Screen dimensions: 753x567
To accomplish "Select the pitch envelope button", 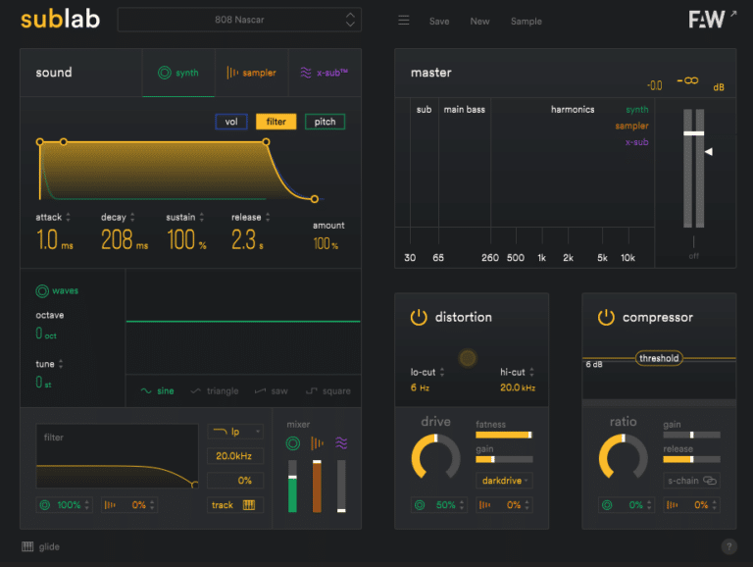I will (x=325, y=123).
